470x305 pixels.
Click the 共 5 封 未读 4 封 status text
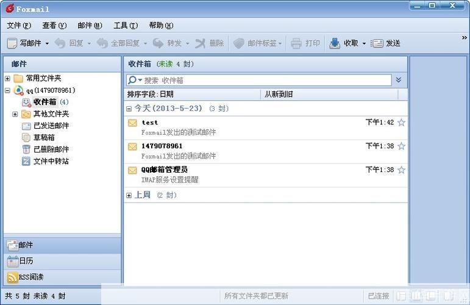pos(35,296)
